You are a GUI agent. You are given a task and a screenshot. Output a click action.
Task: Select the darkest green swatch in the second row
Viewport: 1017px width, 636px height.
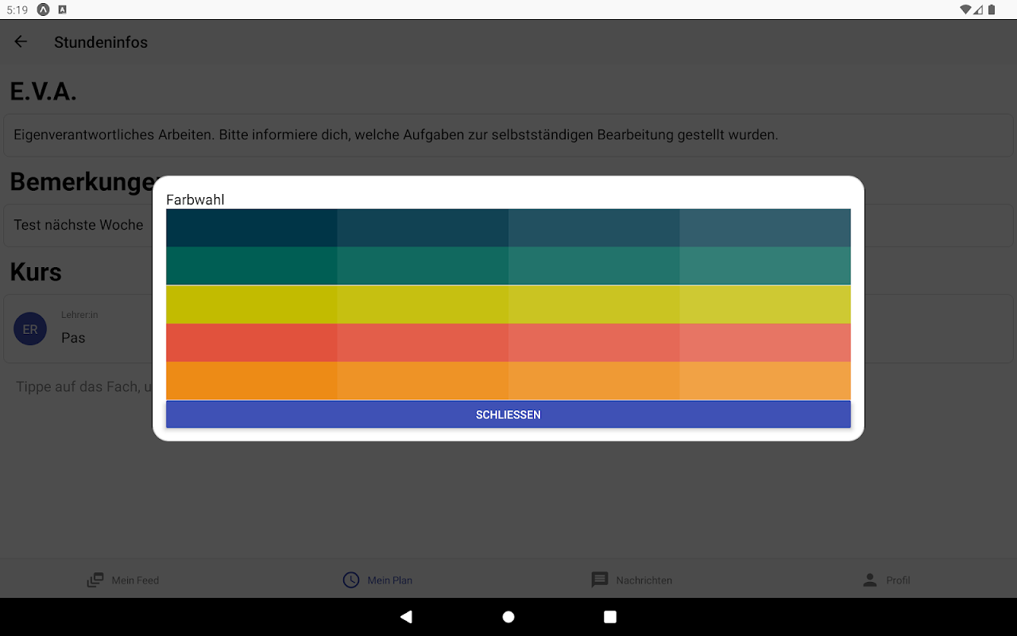point(252,266)
